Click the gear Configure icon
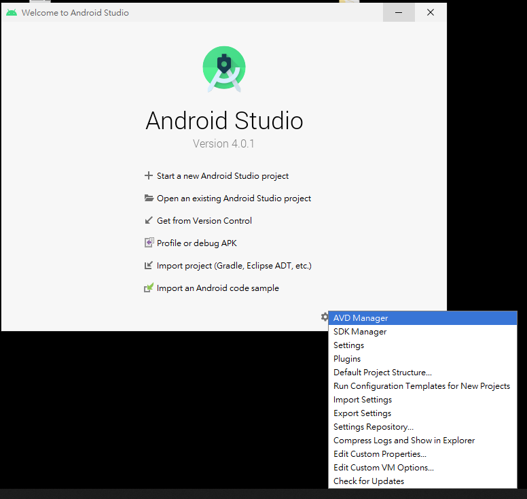 [325, 317]
